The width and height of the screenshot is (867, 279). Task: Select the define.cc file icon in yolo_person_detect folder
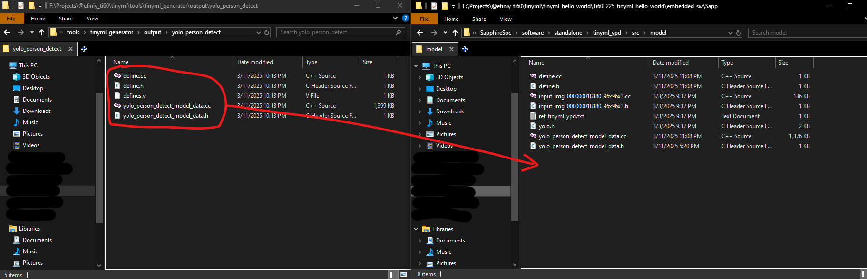(x=117, y=76)
